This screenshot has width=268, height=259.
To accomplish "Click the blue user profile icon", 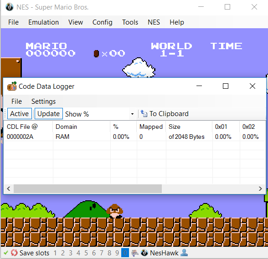I will coord(184,253).
